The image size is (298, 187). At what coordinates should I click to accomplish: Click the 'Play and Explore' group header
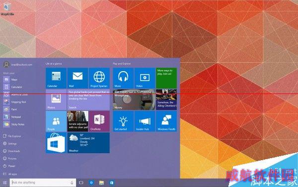pos(122,64)
